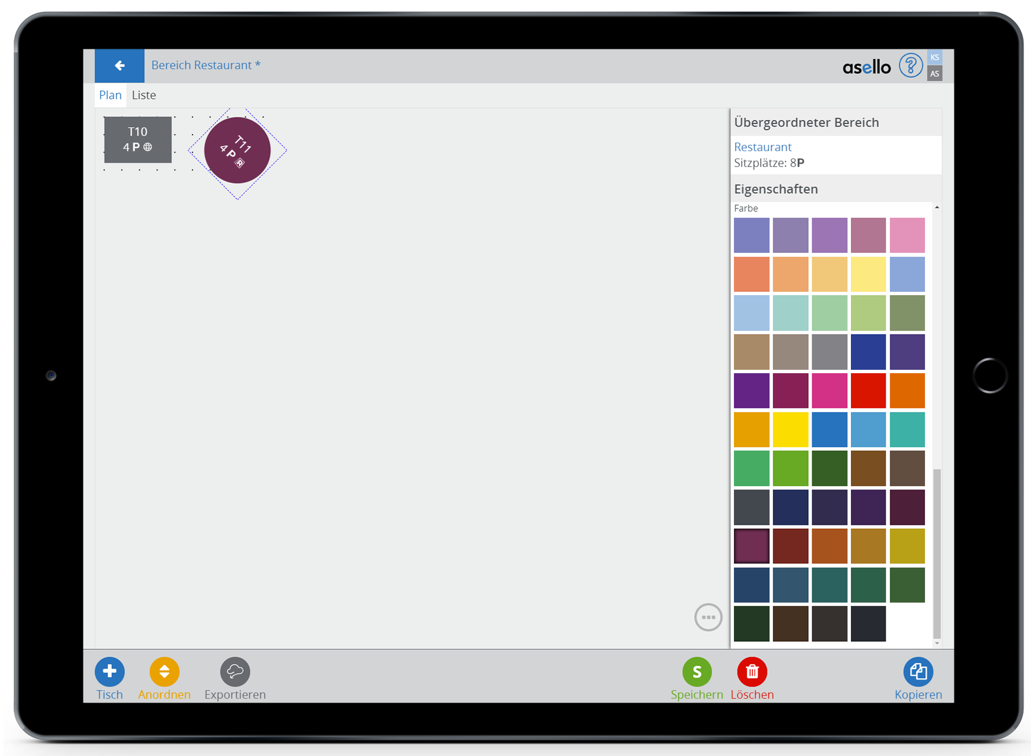
Task: Select the KS user badge
Action: (x=934, y=57)
